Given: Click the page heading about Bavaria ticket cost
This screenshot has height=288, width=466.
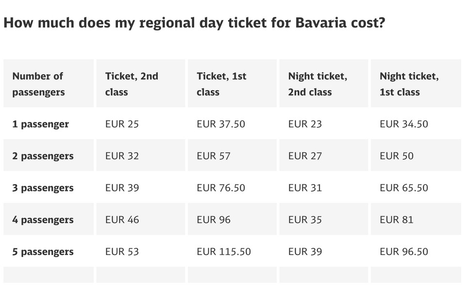Looking at the screenshot, I should pyautogui.click(x=194, y=23).
